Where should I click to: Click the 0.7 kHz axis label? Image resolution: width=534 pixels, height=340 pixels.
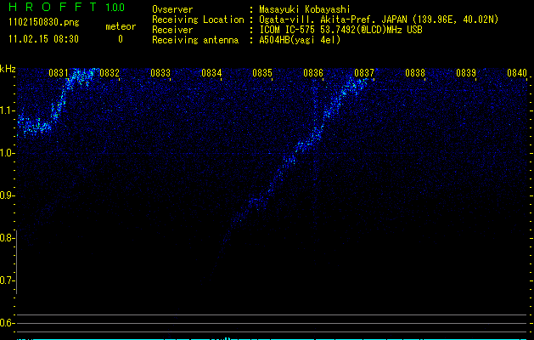click(7, 280)
